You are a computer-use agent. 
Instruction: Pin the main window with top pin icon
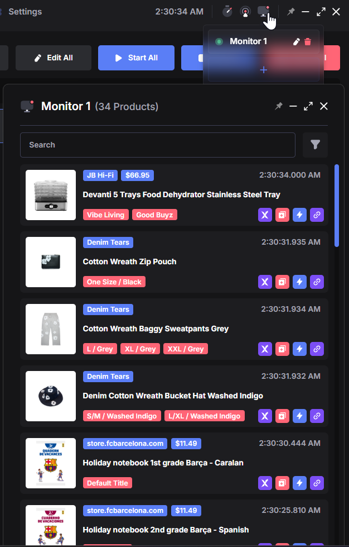point(291,12)
